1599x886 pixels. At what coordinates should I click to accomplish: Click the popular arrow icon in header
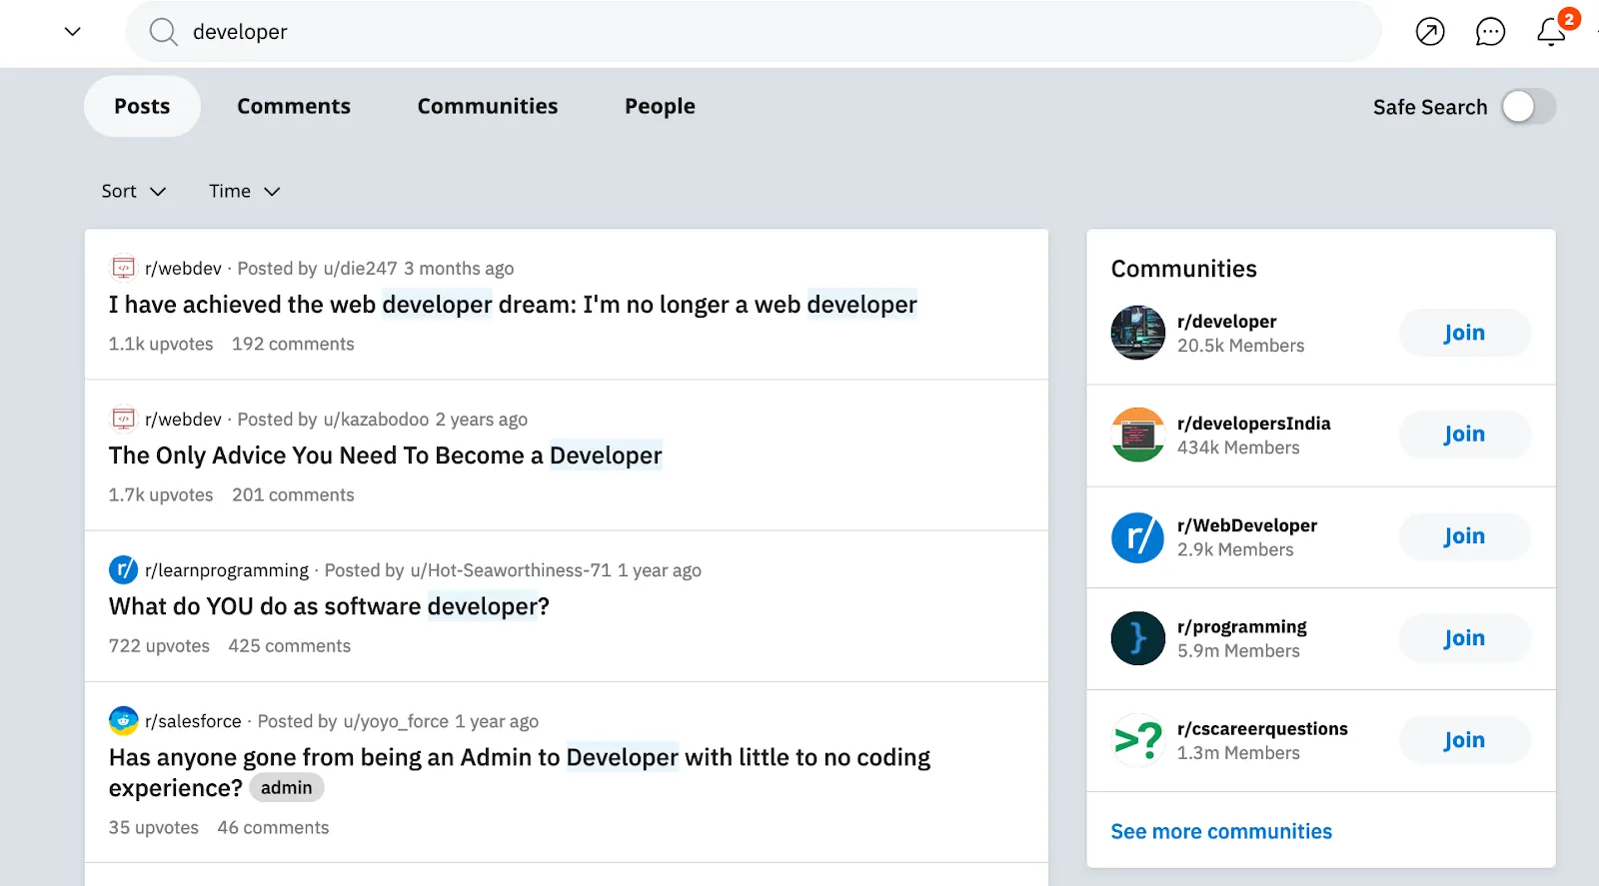click(x=1430, y=32)
